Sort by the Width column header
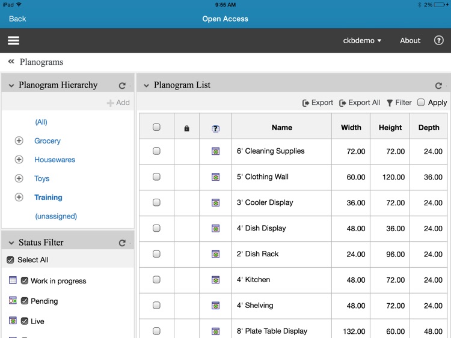Viewport: 451px width, 338px height. (351, 127)
